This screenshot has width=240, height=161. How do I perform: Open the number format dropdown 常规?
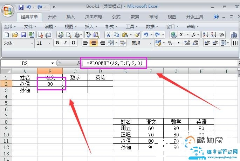pos(150,43)
